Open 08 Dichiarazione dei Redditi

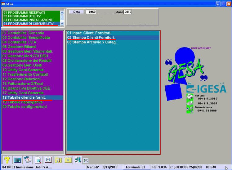(x=33, y=60)
